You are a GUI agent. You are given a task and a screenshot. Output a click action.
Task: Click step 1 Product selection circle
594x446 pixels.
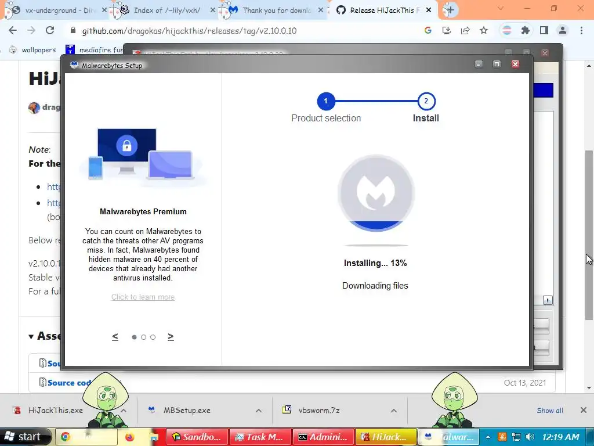[x=326, y=101]
